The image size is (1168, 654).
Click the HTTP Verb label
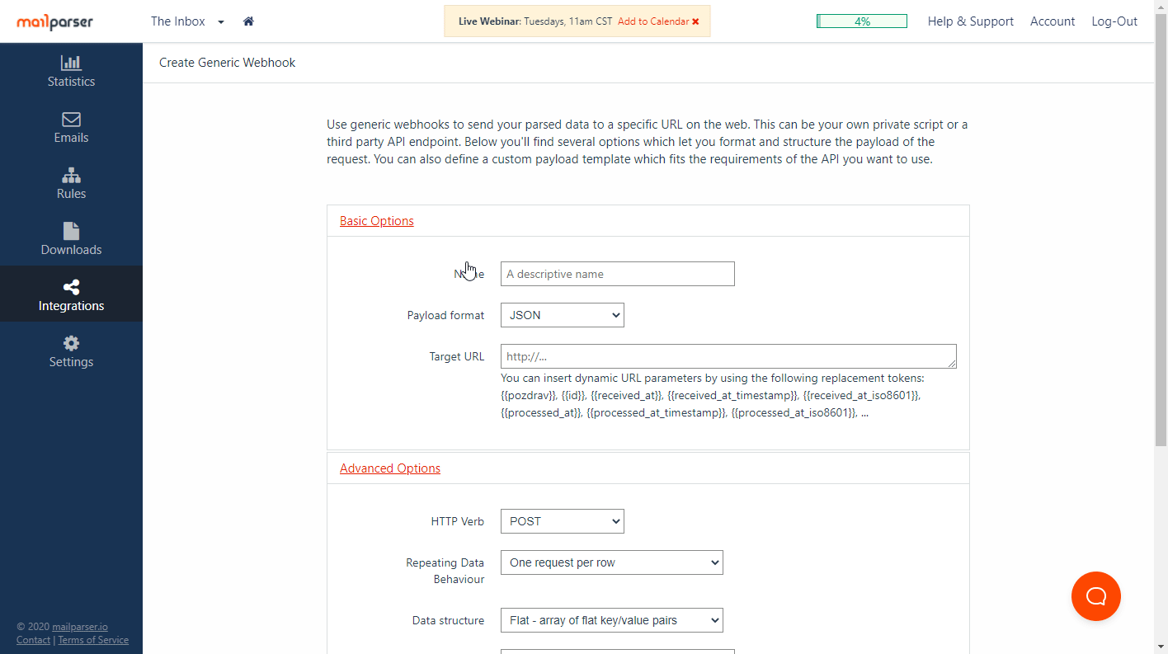[458, 521]
